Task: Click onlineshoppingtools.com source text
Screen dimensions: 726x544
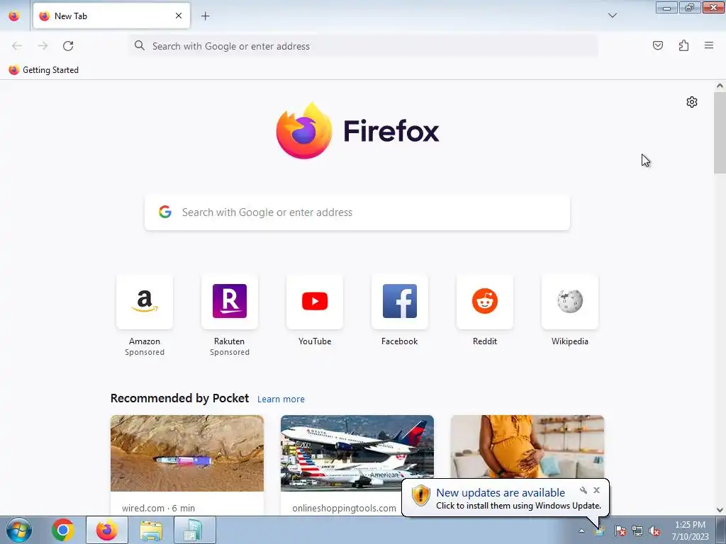Action: pos(344,508)
